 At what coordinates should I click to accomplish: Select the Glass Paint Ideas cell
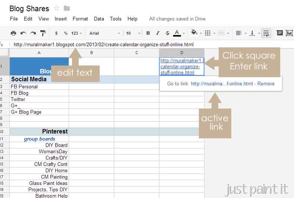point(39,183)
